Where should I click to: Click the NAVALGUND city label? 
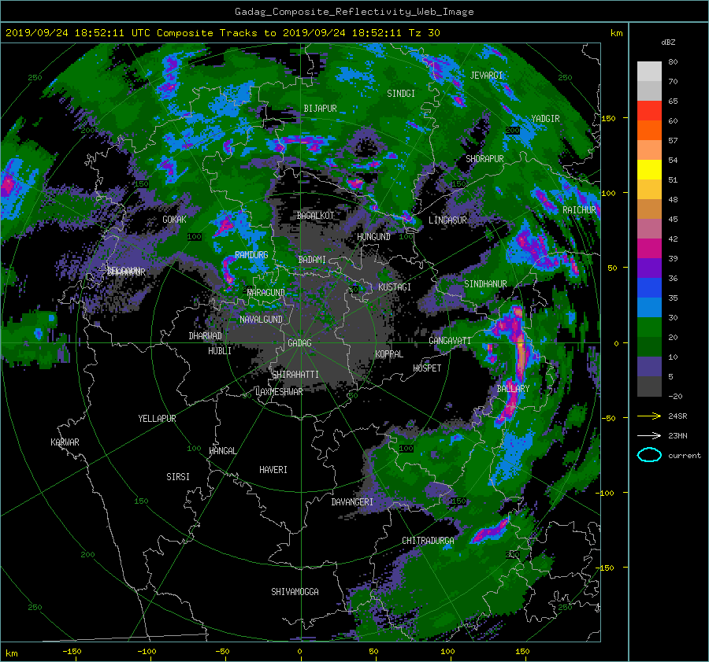(x=261, y=320)
